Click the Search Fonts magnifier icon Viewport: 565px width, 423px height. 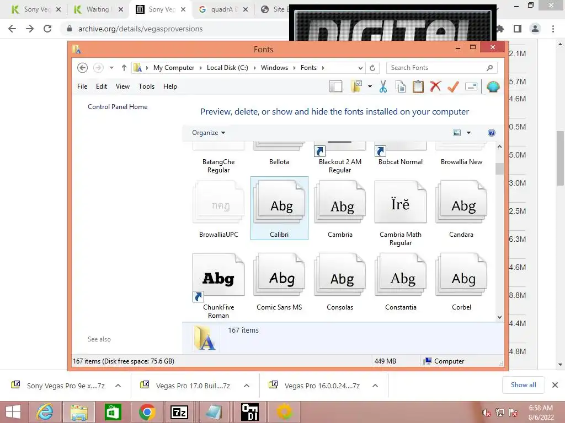490,68
